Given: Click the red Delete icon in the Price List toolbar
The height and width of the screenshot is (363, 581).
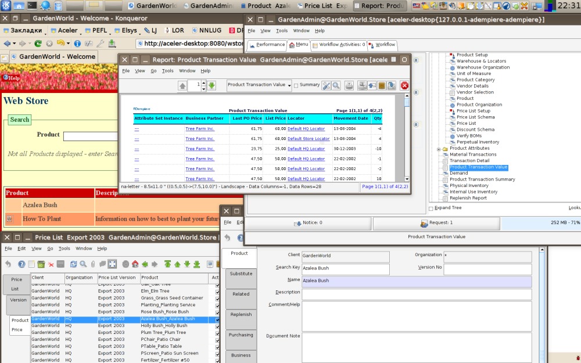Looking at the screenshot, I should coord(51,264).
